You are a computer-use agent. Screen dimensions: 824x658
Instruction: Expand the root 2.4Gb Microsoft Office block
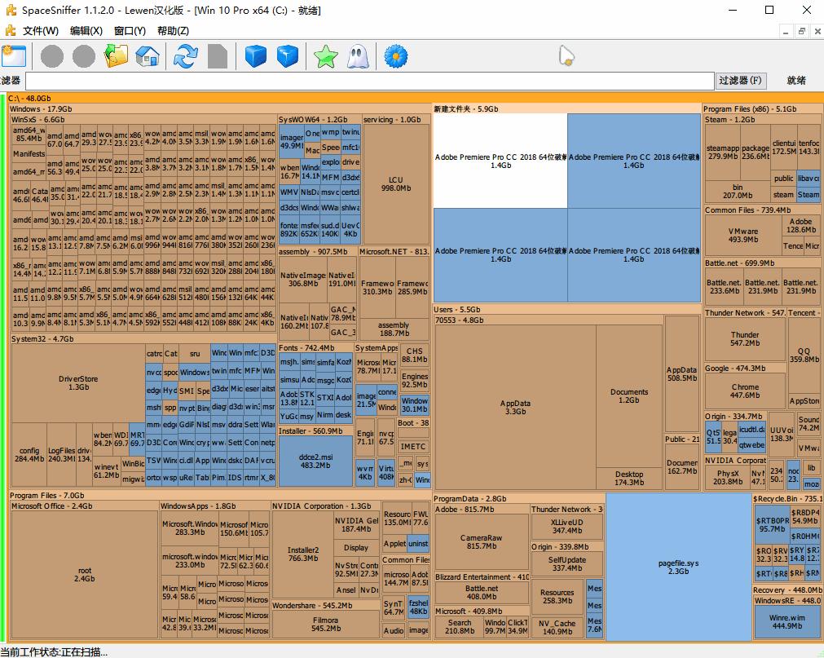click(x=84, y=575)
